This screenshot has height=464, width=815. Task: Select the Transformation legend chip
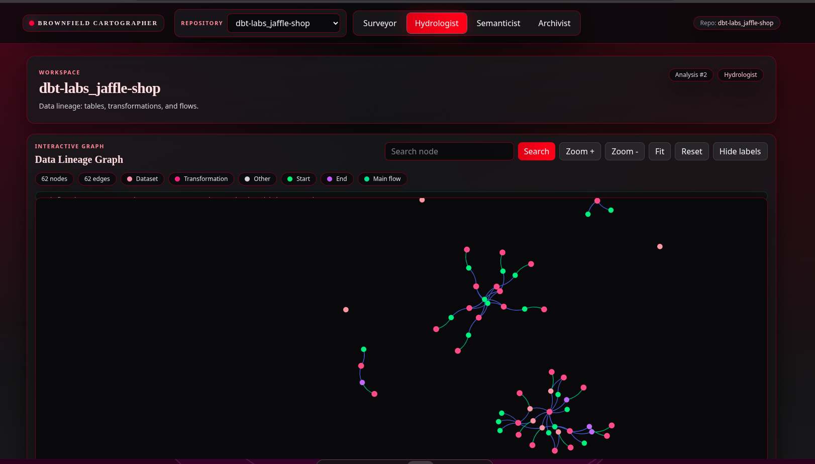[x=201, y=179]
